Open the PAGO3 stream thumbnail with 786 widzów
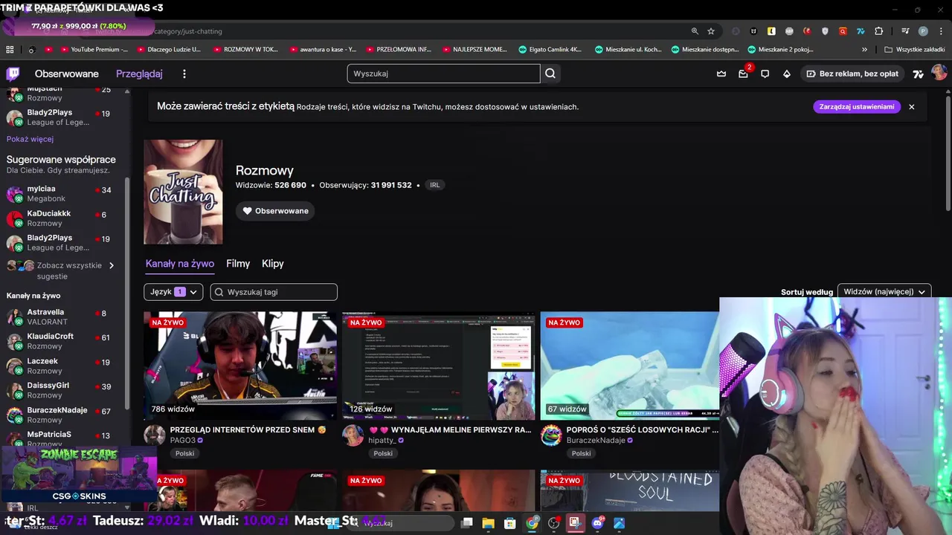Viewport: 952px width, 535px height. pyautogui.click(x=240, y=366)
